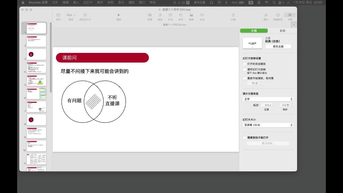343x193 pixels.
Task: Toggle the 文稿 document inspector icon
Action: coord(290,15)
